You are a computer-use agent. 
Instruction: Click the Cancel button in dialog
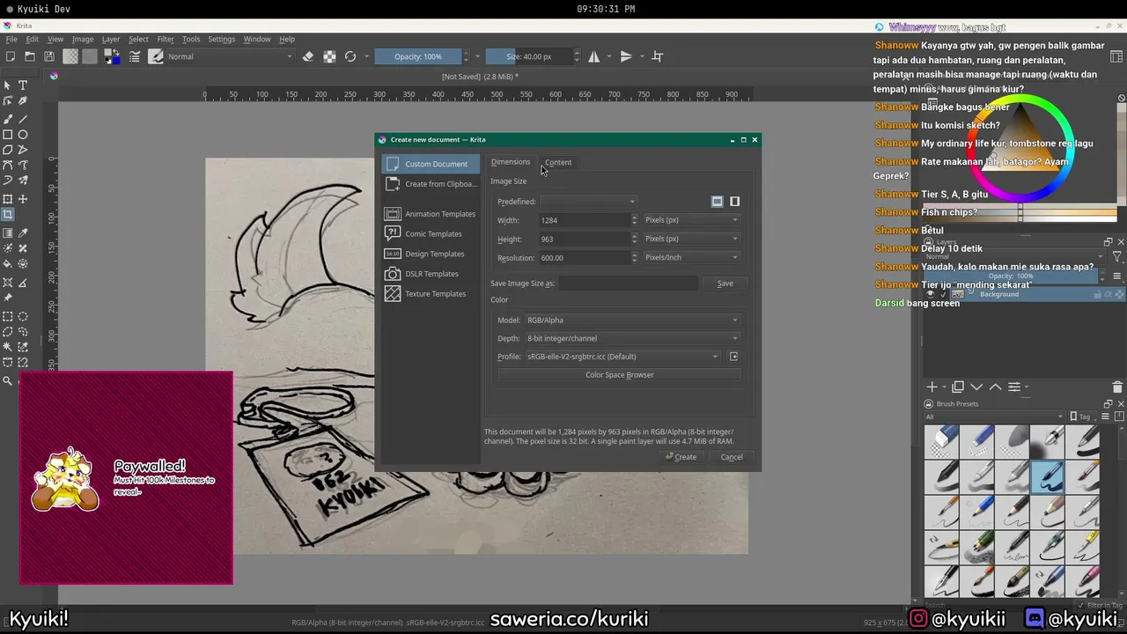[x=732, y=457]
